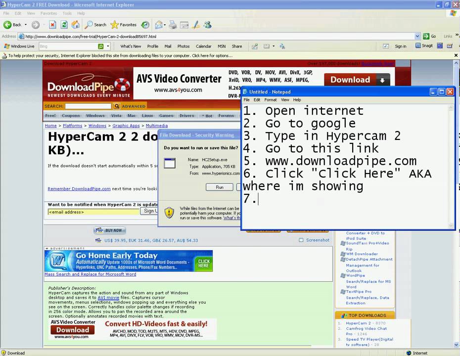Viewport: 460px width, 356px height.
Task: Click the Windows Live icon right of Share
Action: click(255, 46)
